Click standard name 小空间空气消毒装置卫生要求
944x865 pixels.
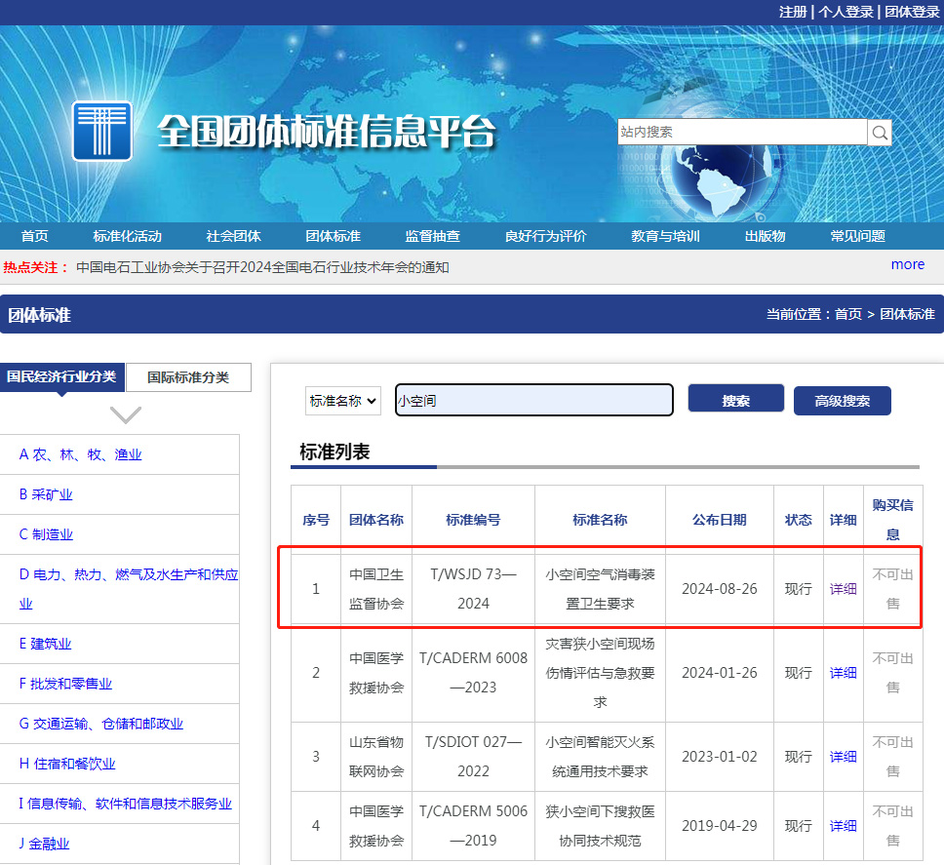pos(600,589)
